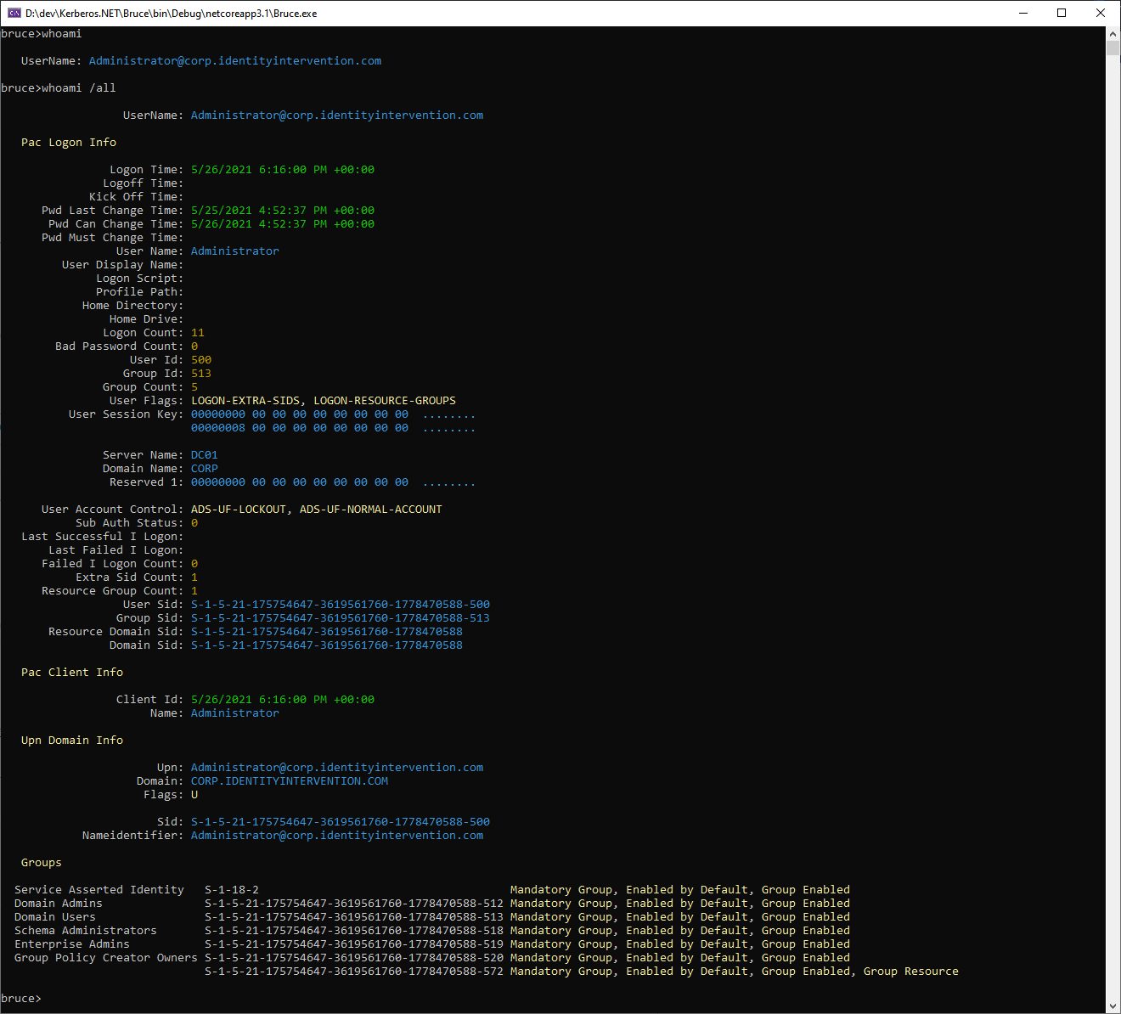Click the 'Schema Administrators' group name
Image resolution: width=1121 pixels, height=1014 pixels.
click(86, 931)
